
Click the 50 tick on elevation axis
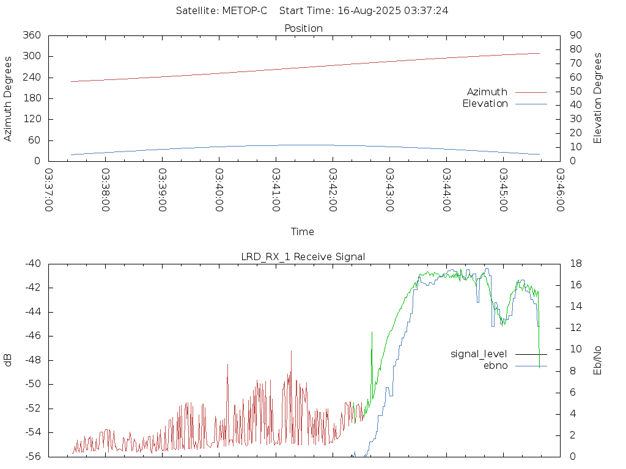coord(576,92)
